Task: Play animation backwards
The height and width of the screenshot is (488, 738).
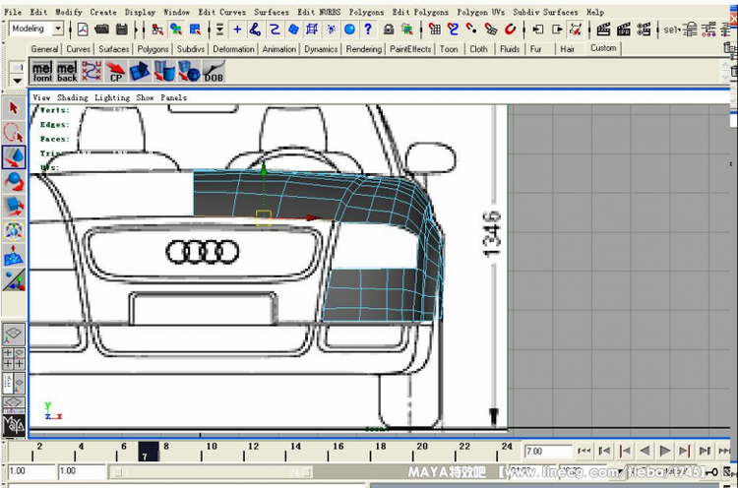Action: click(x=645, y=451)
